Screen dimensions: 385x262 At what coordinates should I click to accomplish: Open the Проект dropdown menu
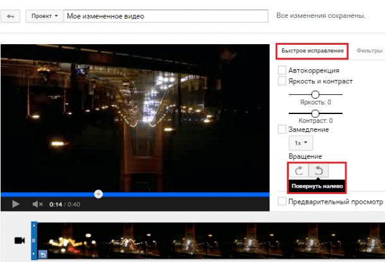pyautogui.click(x=45, y=16)
